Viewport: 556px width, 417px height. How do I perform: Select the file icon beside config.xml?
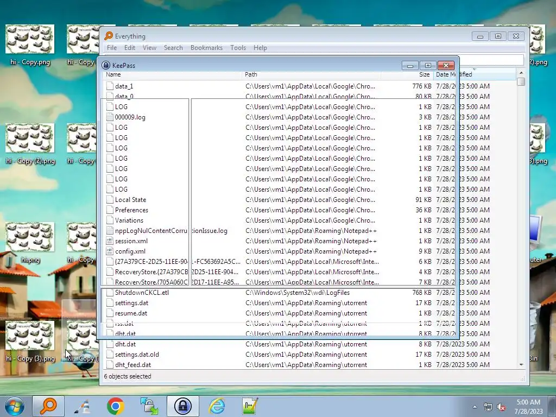[x=110, y=251]
